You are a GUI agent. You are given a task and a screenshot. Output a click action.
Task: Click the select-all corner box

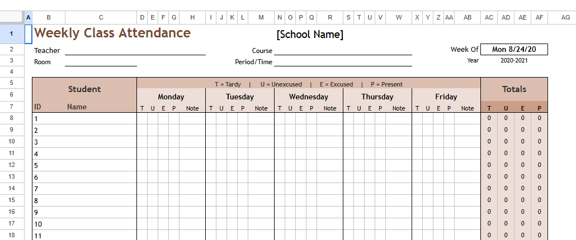[x=12, y=17]
